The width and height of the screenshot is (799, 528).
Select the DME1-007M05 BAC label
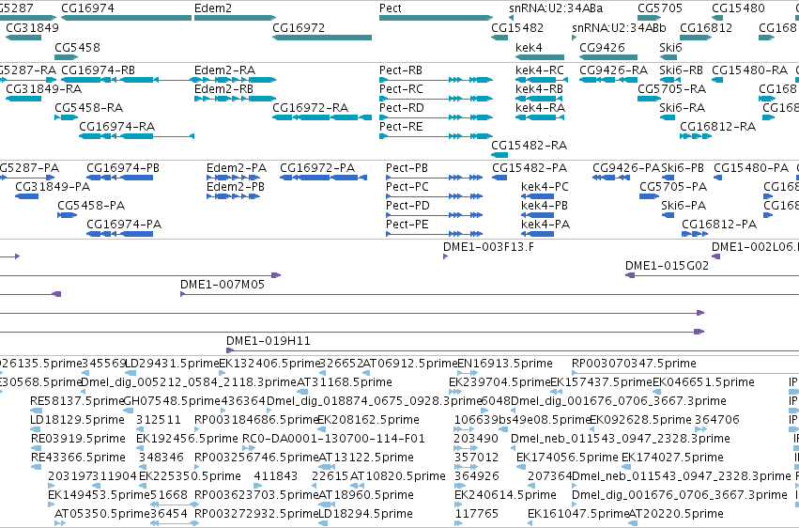223,285
